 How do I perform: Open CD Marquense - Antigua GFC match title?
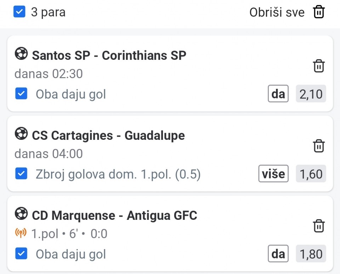114,215
